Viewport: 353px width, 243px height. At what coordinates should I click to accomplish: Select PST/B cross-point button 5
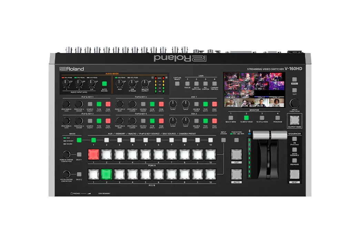click(145, 174)
